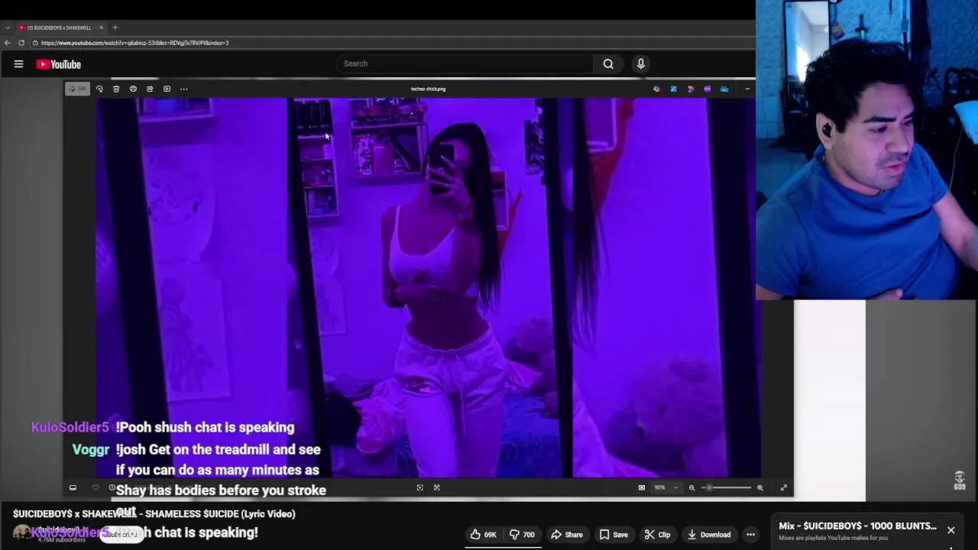Zoom out with the minus magnifier
The image size is (978, 550).
pyautogui.click(x=691, y=487)
